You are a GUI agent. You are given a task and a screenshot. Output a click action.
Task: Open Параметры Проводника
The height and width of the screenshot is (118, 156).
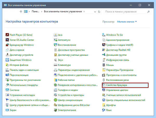point(120,70)
